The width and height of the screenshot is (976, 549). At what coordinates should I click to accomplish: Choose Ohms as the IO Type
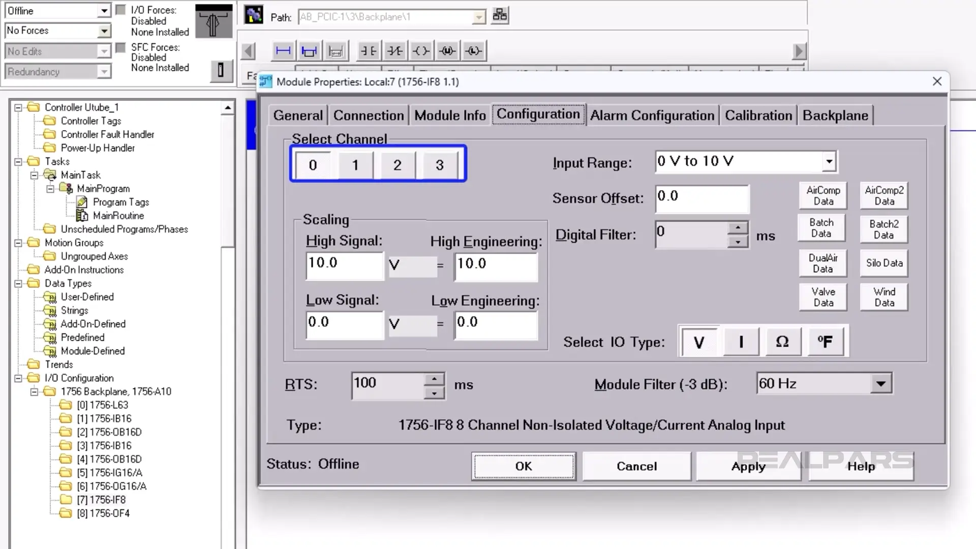point(783,342)
